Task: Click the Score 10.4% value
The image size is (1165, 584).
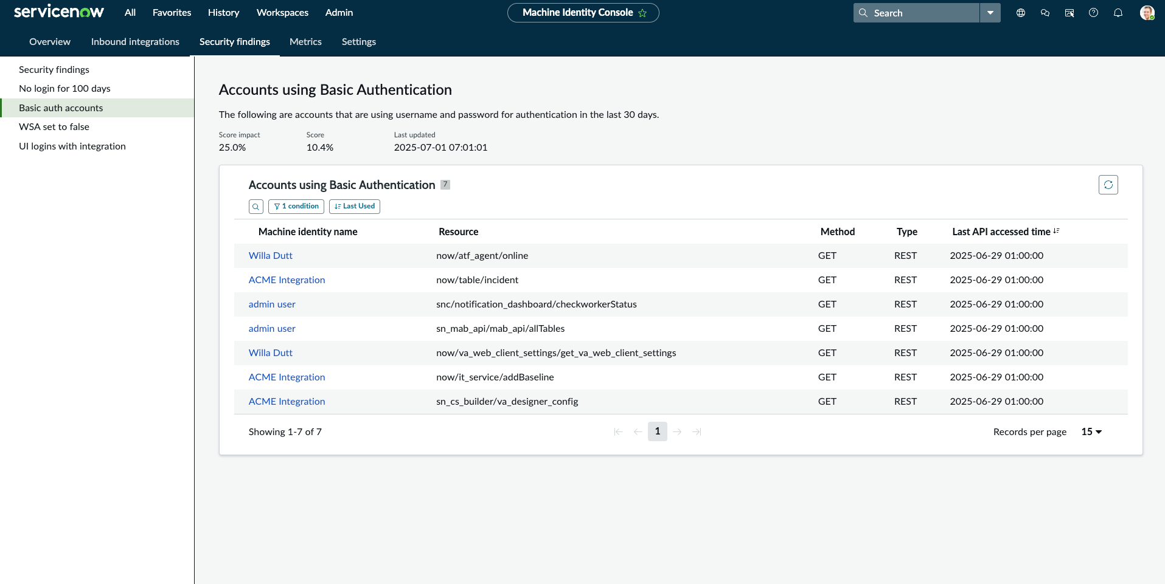Action: pos(320,148)
